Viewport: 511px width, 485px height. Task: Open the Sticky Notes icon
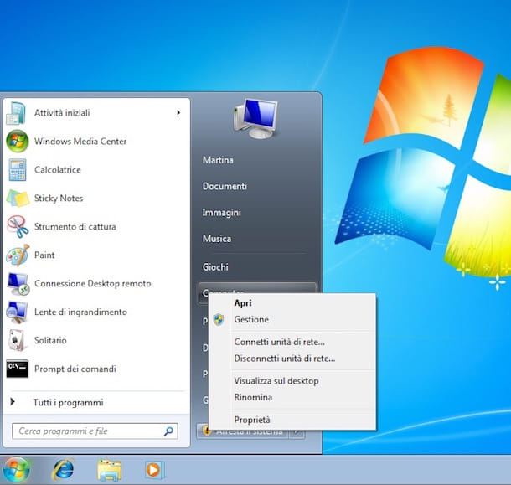pyautogui.click(x=18, y=199)
